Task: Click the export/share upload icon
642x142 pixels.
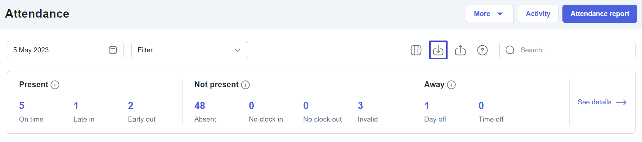Action: (460, 50)
